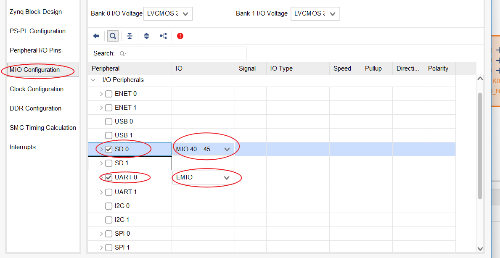Select the USB 1 peripheral label
This screenshot has width=500, height=258.
(124, 135)
